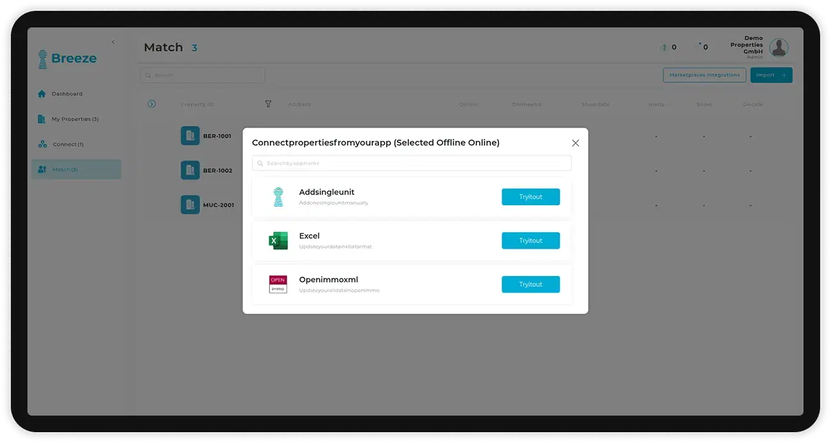Click the Match people icon
Screen dimensions: 831x443
[42, 170]
